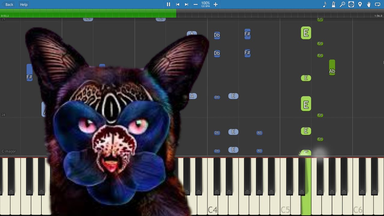Click the 1:56.0 total time label
Screen dimensions: 384x216
[378, 16]
